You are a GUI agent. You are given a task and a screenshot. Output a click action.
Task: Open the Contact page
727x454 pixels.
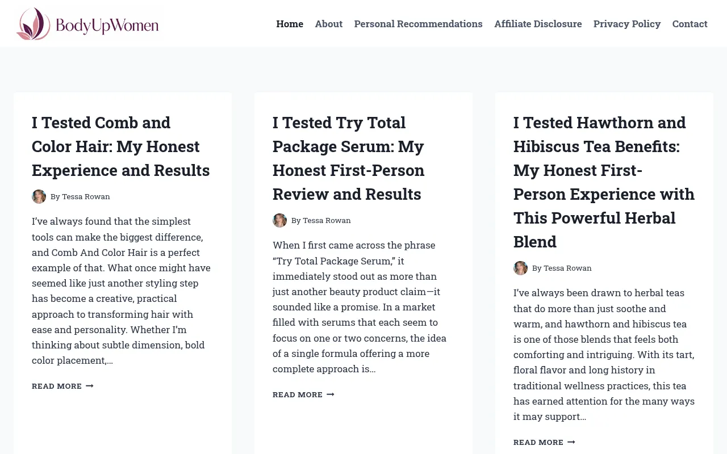pyautogui.click(x=690, y=24)
